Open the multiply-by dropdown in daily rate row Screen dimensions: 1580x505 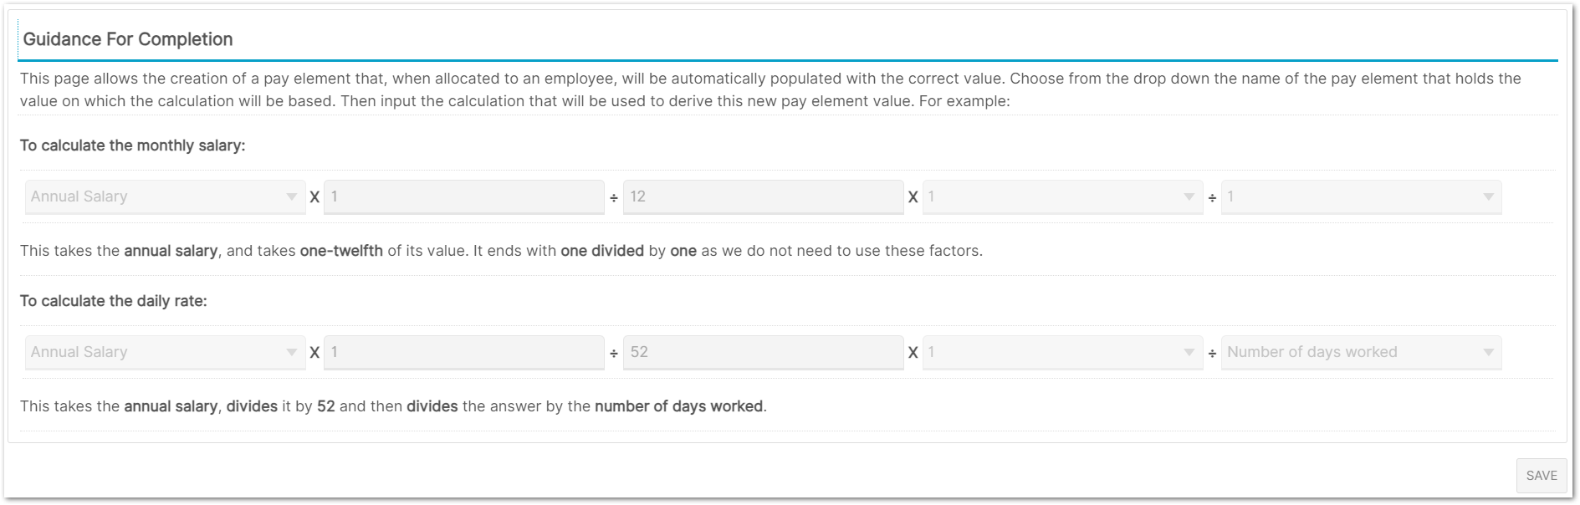tap(1062, 353)
